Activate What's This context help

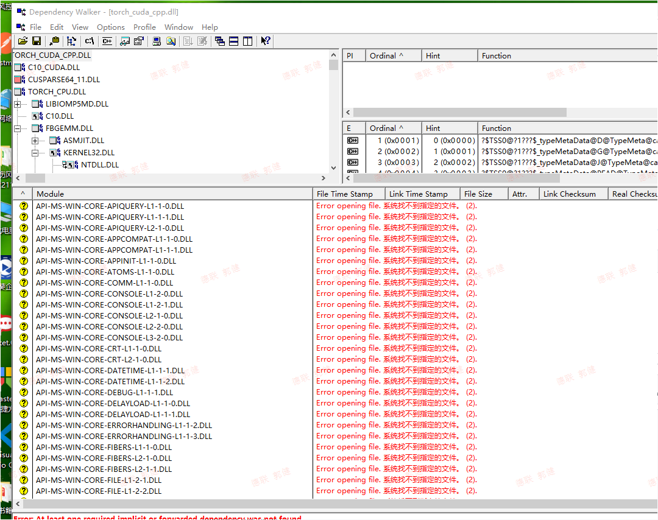(x=264, y=41)
